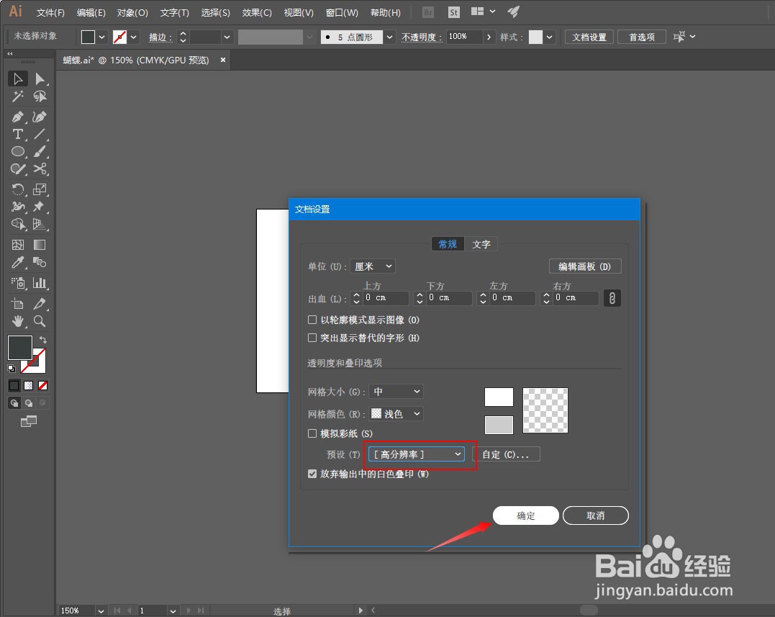Viewport: 775px width, 617px height.
Task: Open the Object menu
Action: pyautogui.click(x=132, y=13)
